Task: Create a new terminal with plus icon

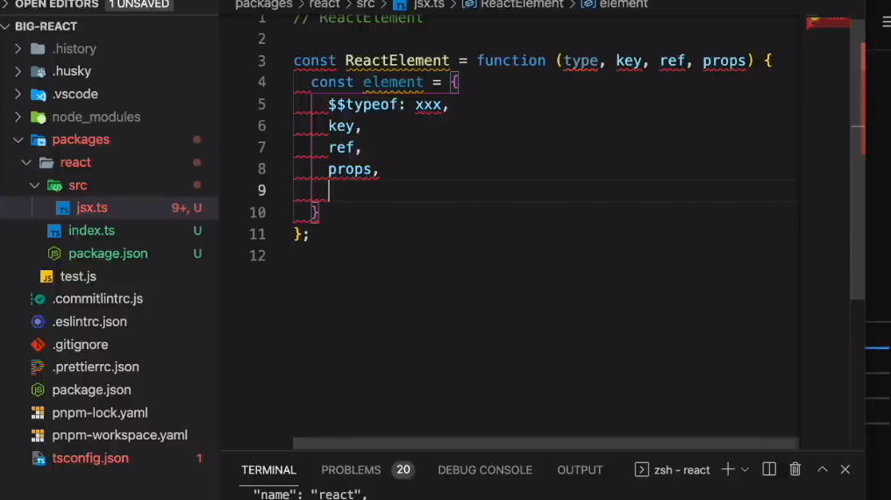Action: 727,469
